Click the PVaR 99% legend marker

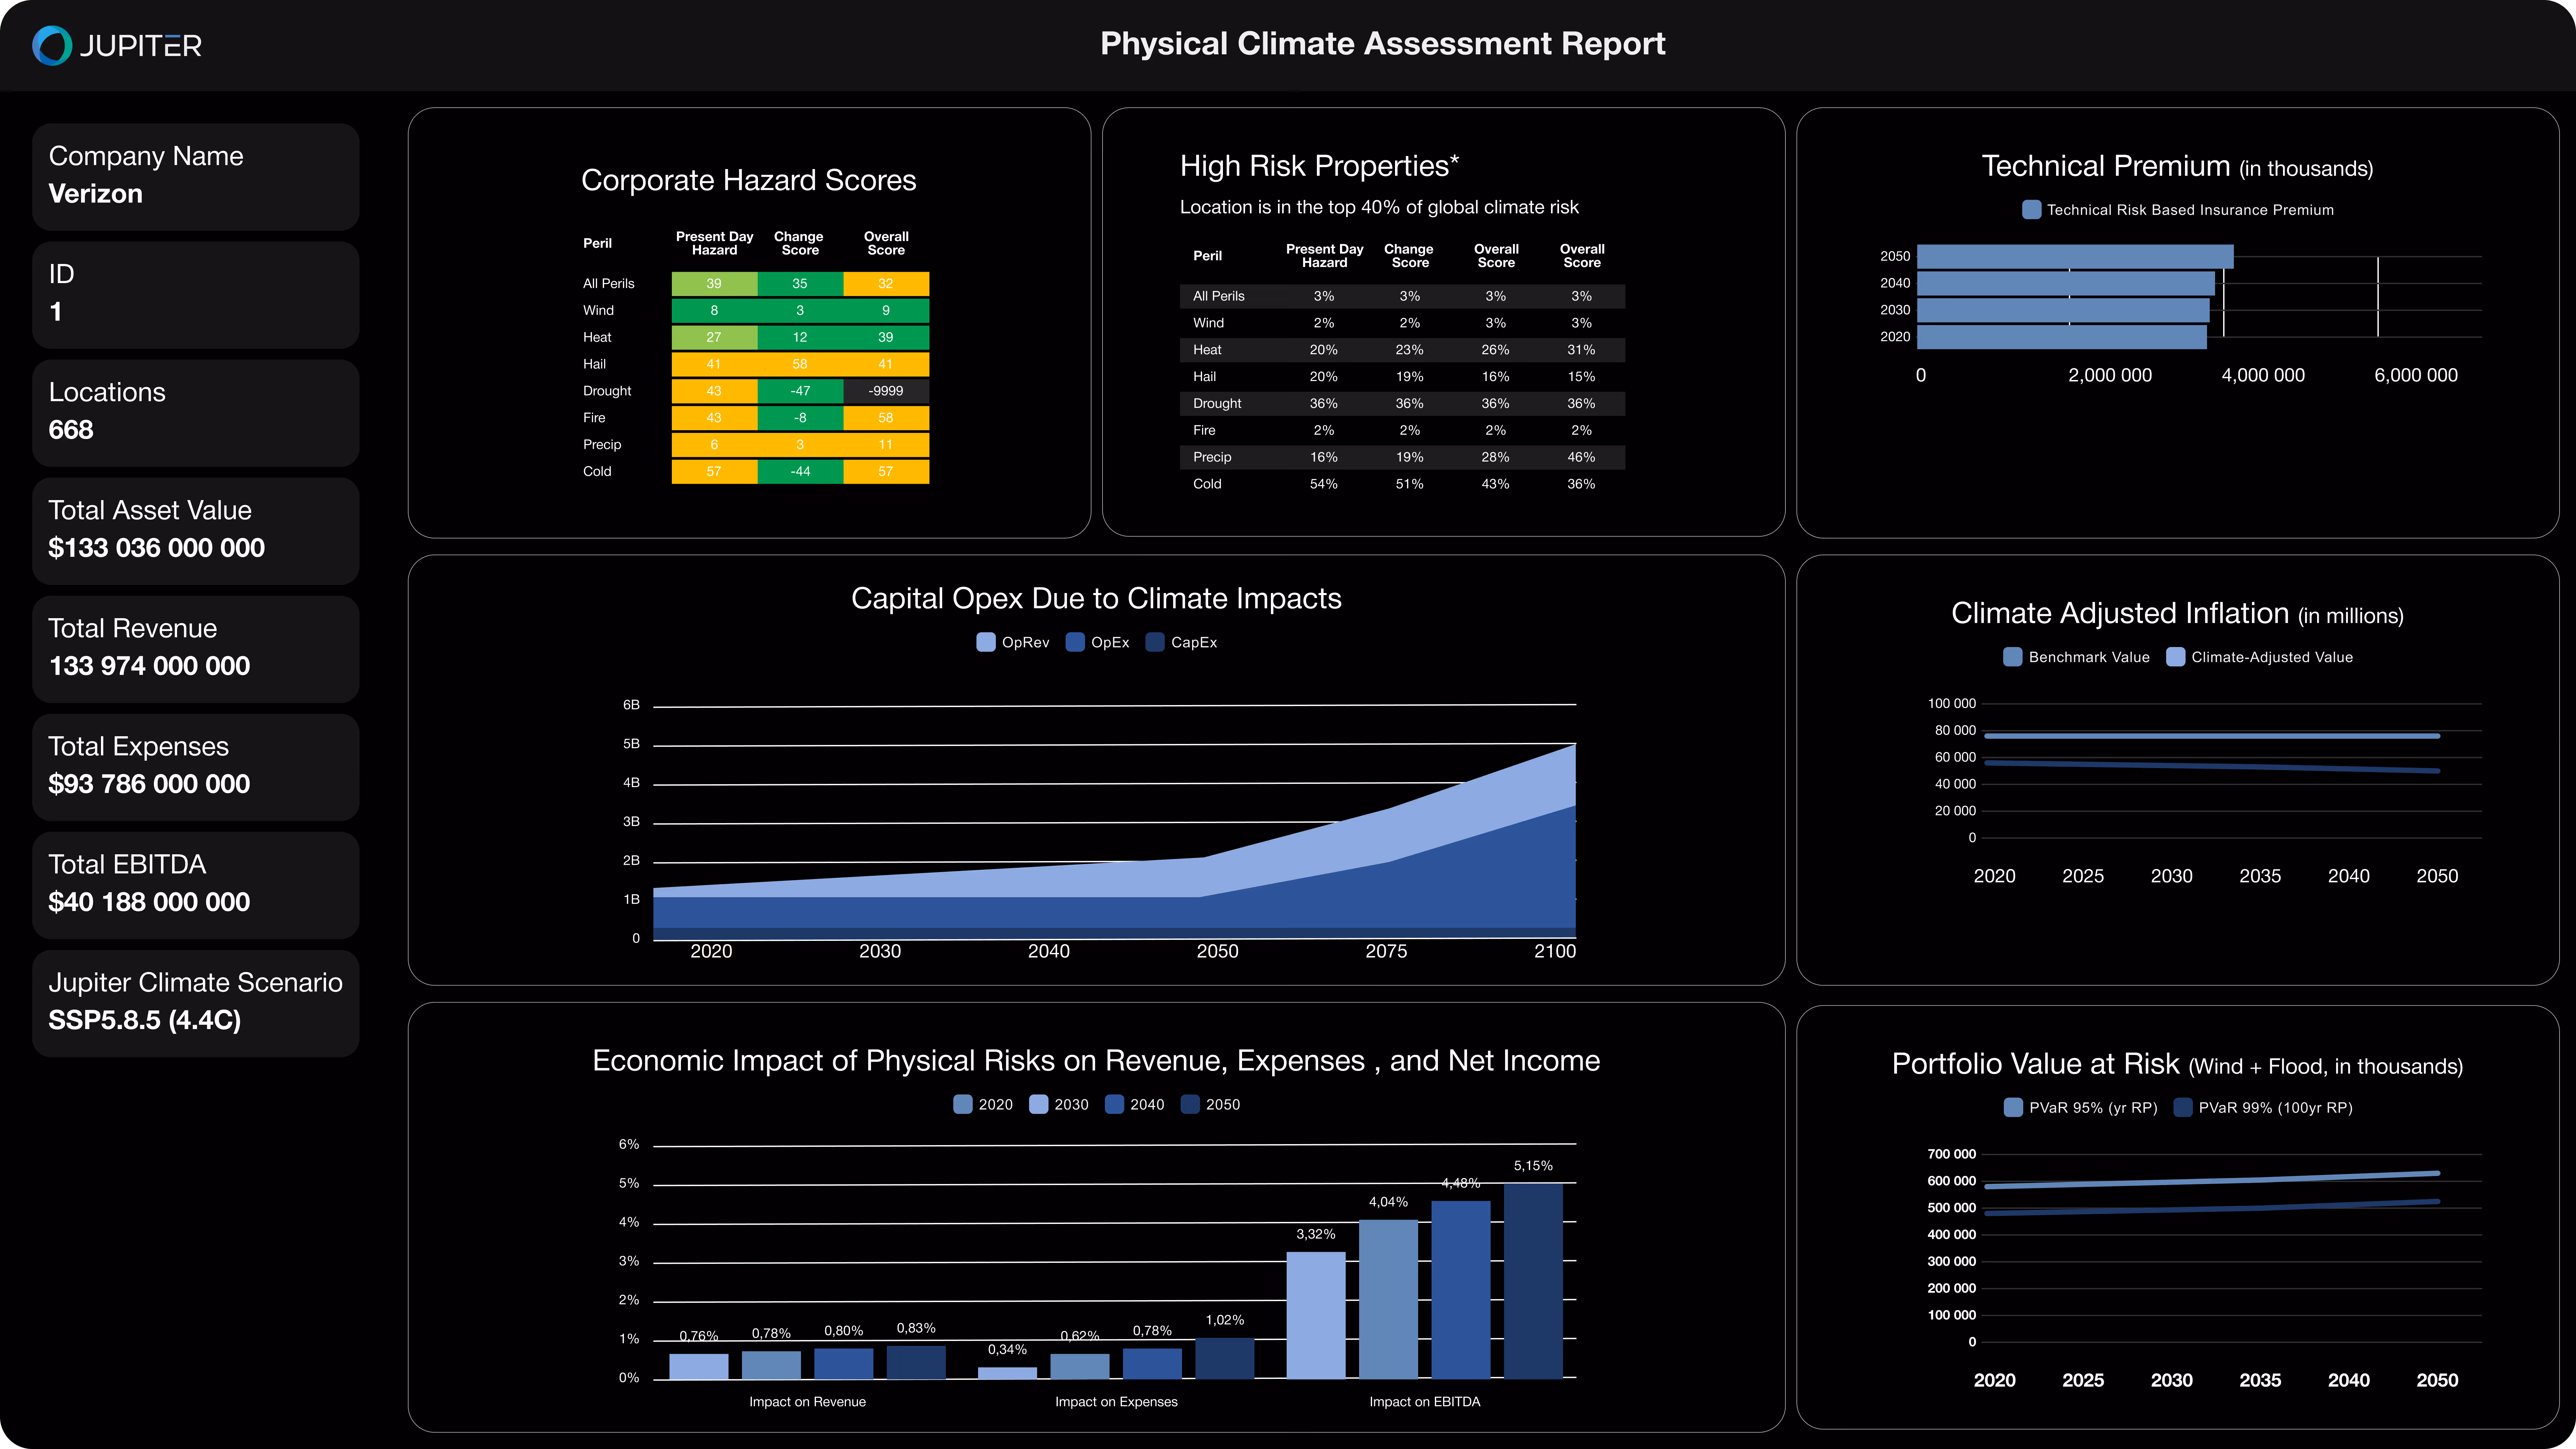(x=2183, y=1107)
